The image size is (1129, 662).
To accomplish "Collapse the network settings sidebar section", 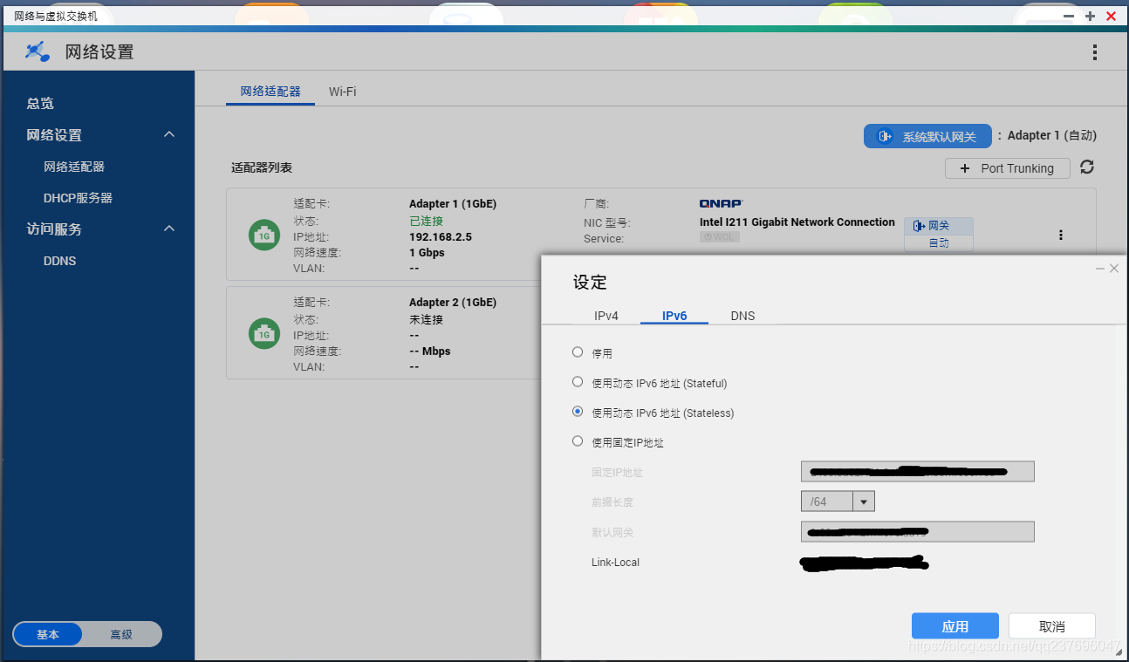I will 169,134.
